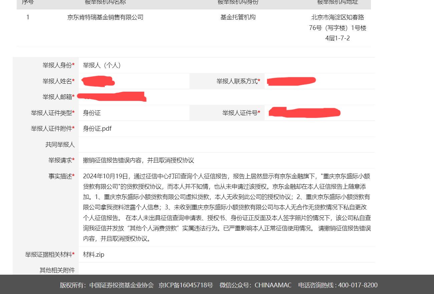Click the 其他相关附件 label
This screenshot has width=434, height=294.
pos(57,270)
